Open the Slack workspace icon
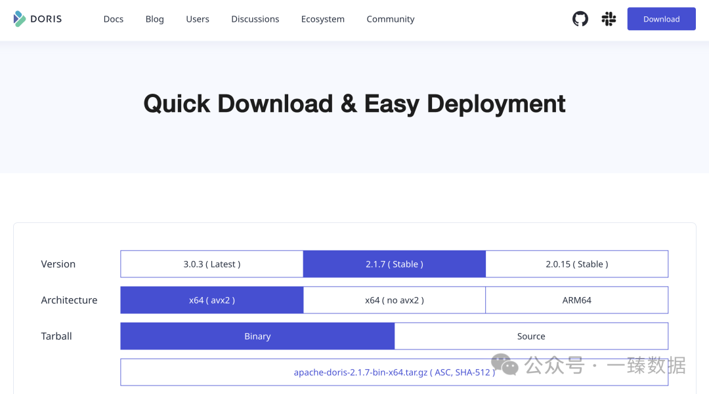 pyautogui.click(x=609, y=19)
